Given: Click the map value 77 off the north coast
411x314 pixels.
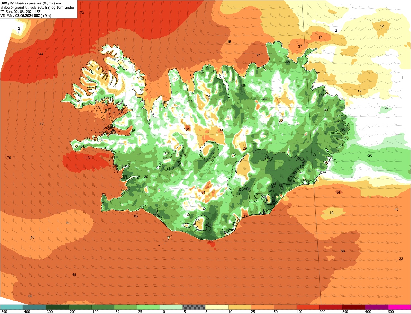Looking at the screenshot, I should [258, 55].
